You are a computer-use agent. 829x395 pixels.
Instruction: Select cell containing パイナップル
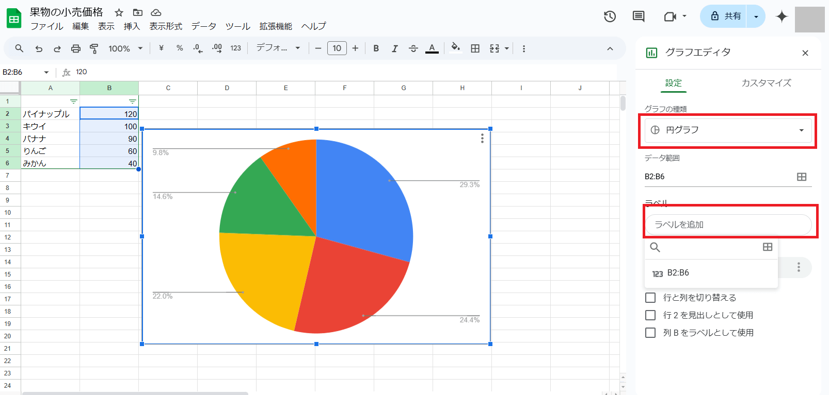tap(51, 114)
